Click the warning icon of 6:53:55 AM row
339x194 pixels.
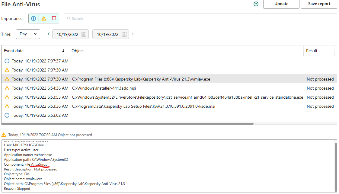pyautogui.click(x=7, y=97)
